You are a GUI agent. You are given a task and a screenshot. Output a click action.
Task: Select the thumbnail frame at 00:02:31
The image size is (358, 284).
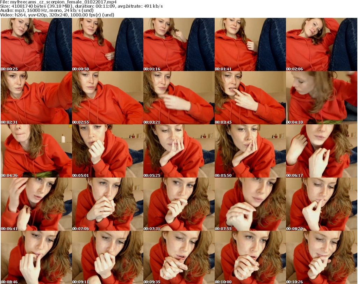pos(36,98)
